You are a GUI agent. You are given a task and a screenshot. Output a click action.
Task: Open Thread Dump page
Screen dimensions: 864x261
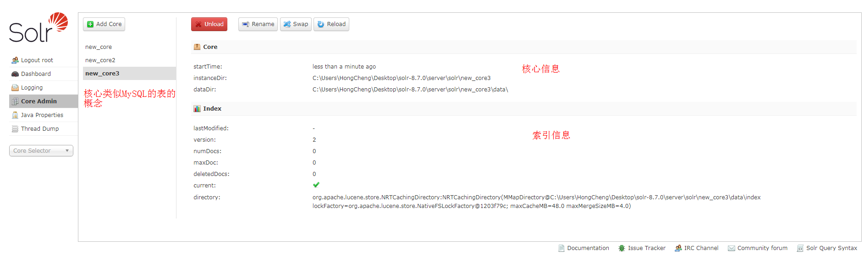(44, 129)
